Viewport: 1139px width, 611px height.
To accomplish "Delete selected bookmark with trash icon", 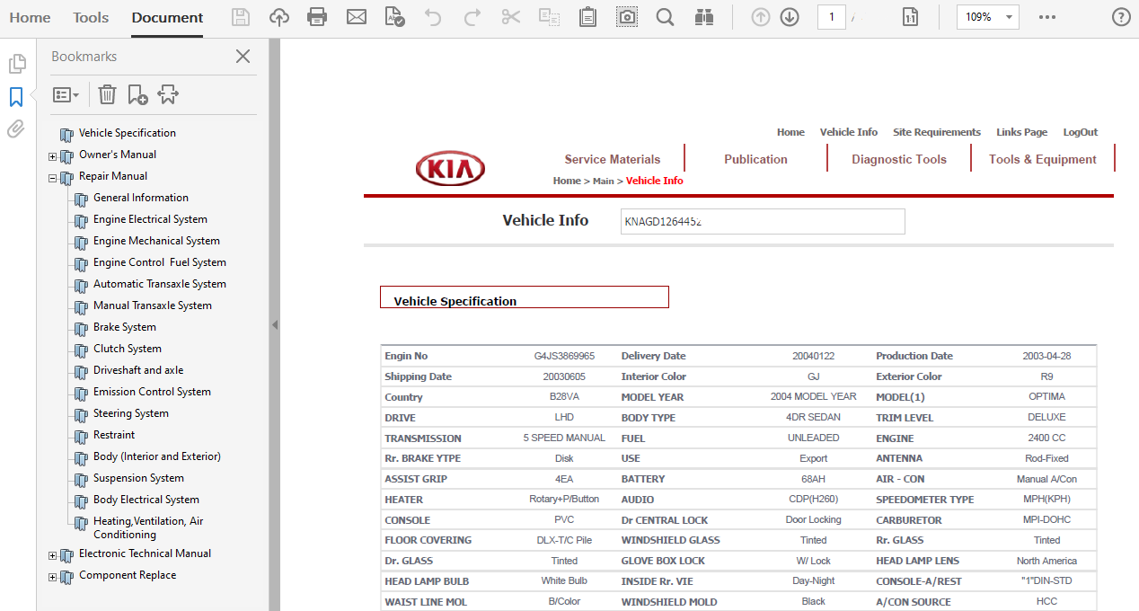I will click(107, 94).
